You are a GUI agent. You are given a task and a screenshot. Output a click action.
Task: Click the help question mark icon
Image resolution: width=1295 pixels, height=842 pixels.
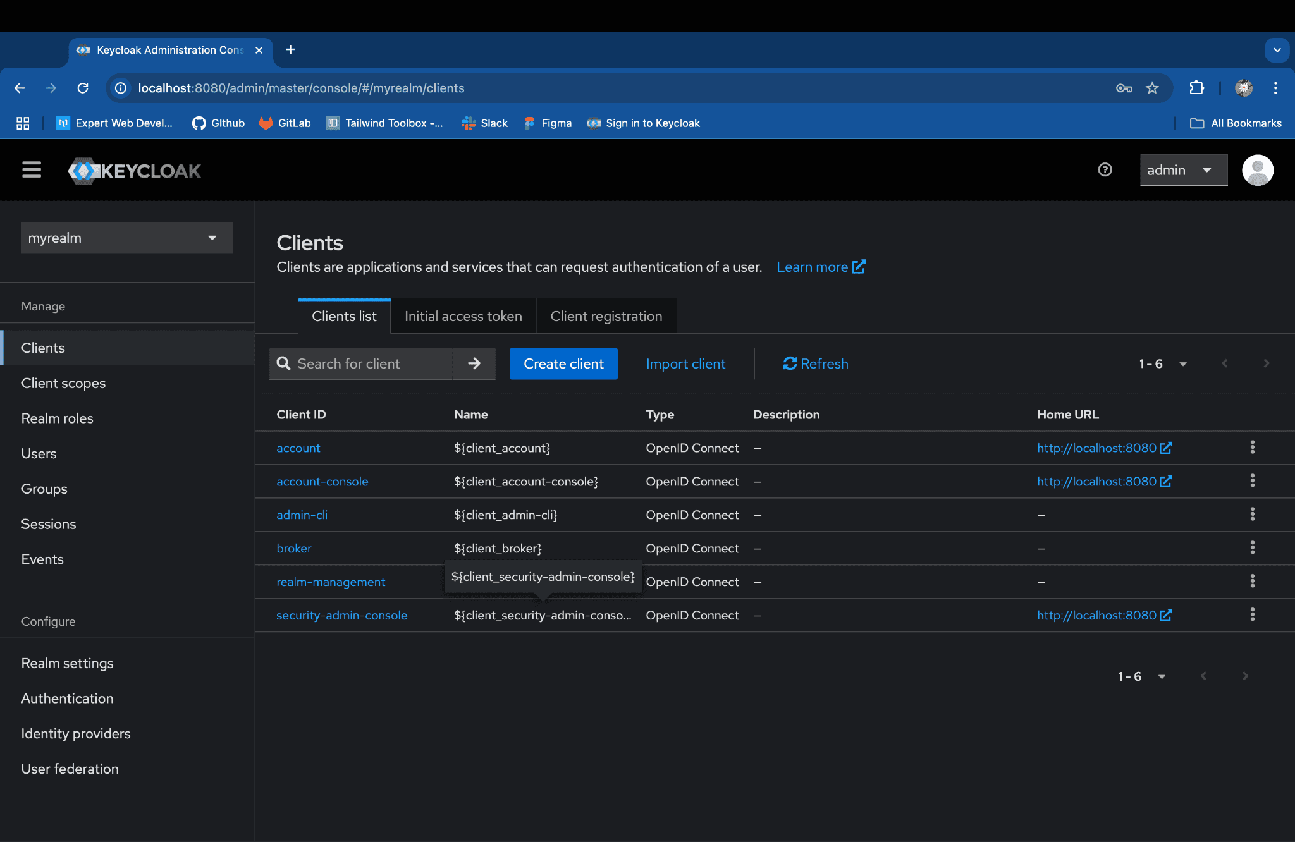(1105, 170)
